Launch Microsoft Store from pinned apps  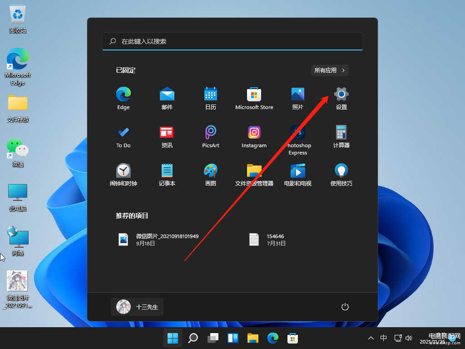[x=254, y=98]
